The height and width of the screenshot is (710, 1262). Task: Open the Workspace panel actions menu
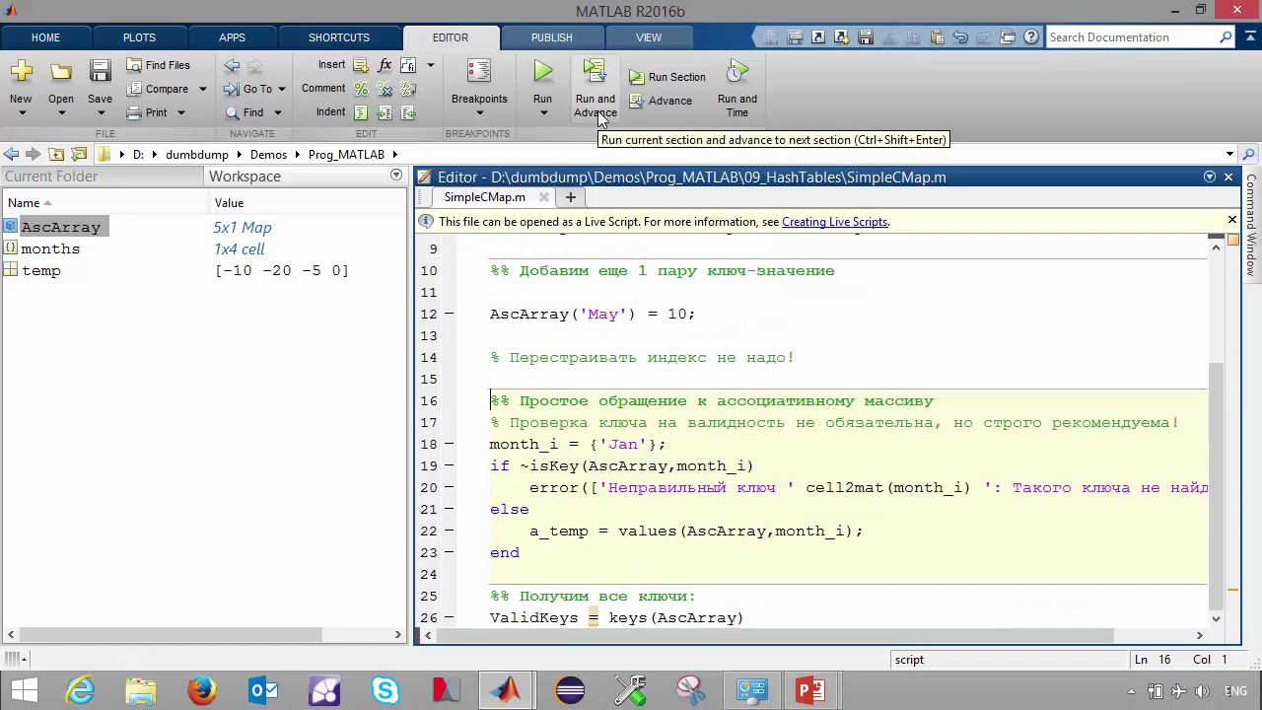pos(396,176)
